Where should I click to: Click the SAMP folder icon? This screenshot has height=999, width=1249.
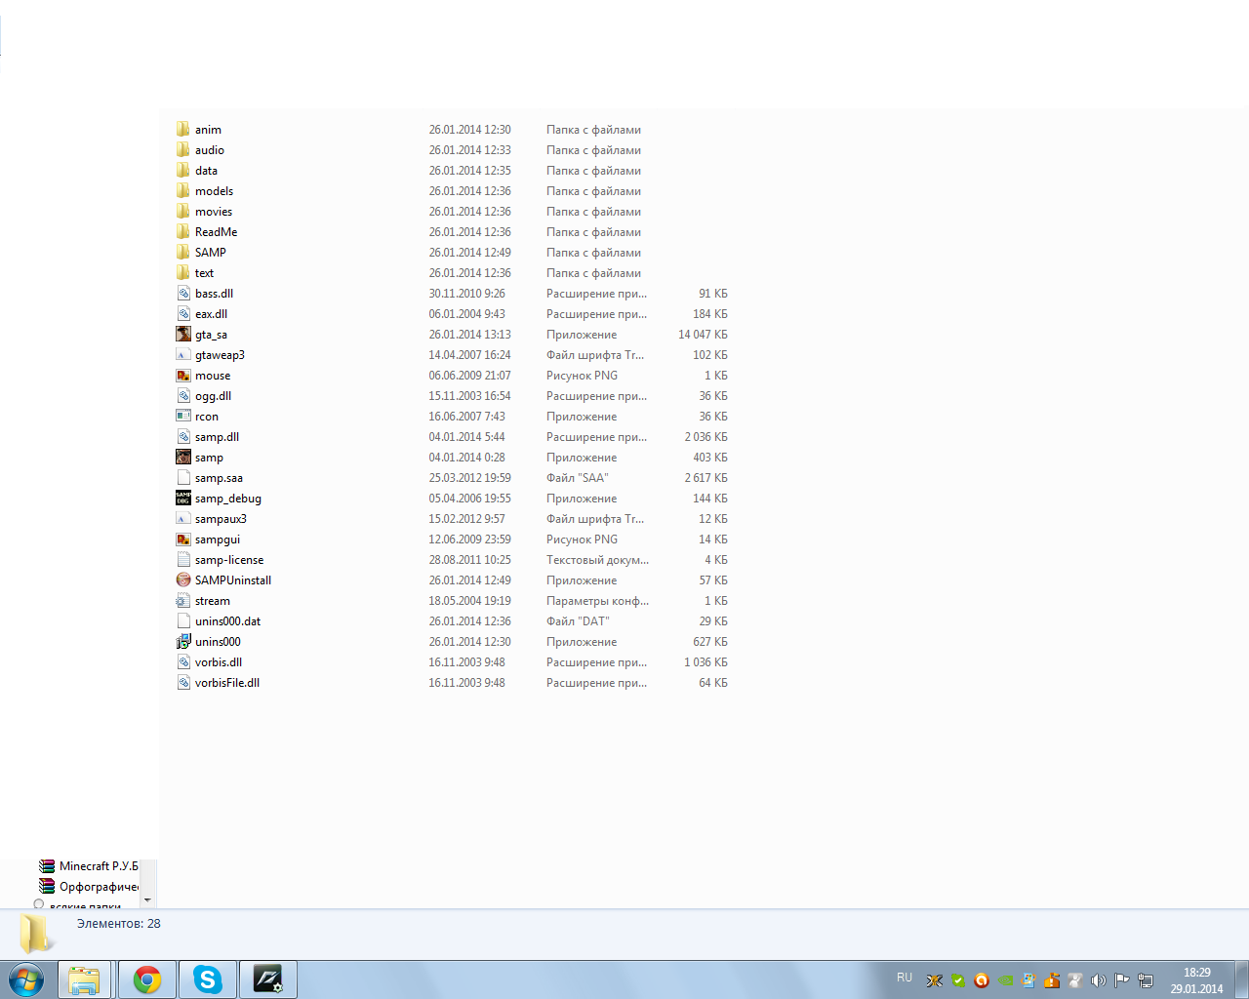pyautogui.click(x=183, y=253)
